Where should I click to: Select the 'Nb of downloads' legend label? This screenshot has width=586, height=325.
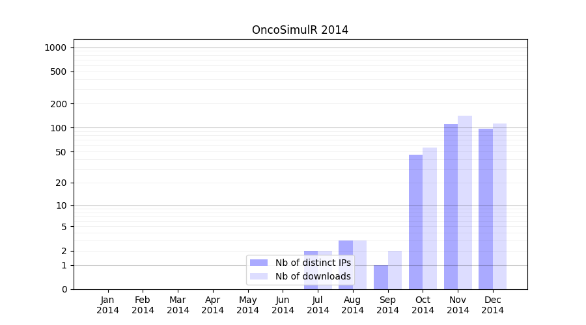[313, 276]
